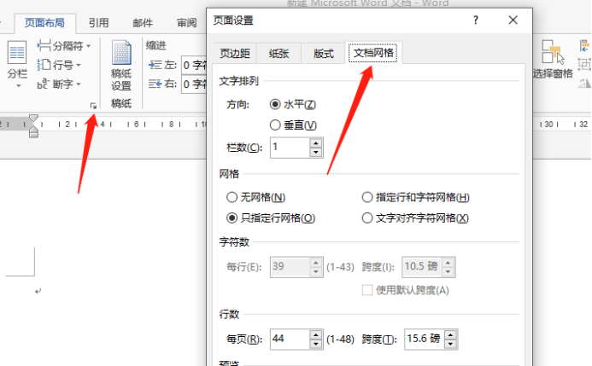Select 垂直 text direction
This screenshot has height=366, width=592.
click(293, 125)
